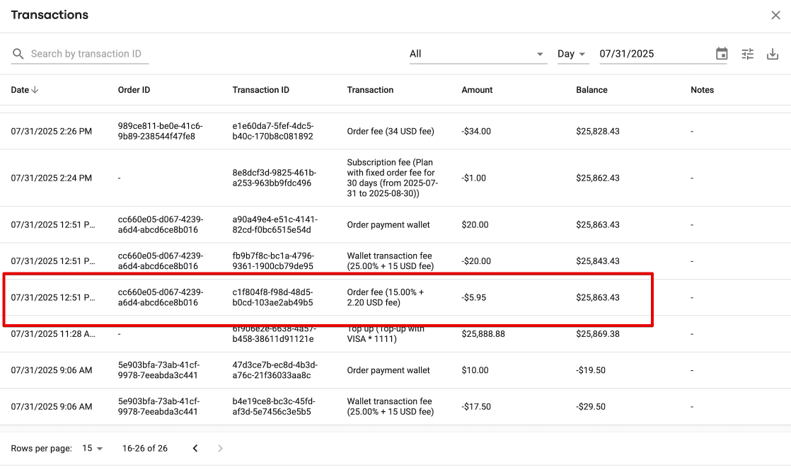Click the Subscription fee transaction description
Viewport: 791px width, 470px height.
coord(393,178)
